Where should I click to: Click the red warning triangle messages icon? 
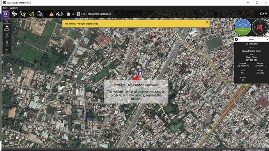pyautogui.click(x=51, y=14)
